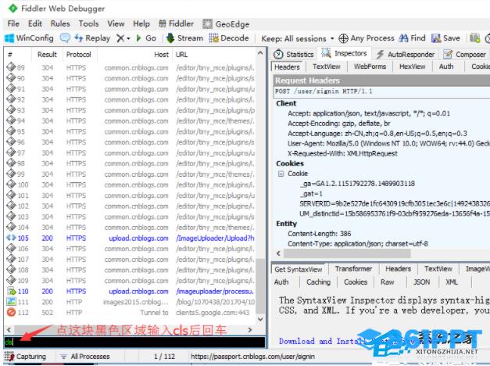
Task: Select the Transformer response tab
Action: point(353,269)
